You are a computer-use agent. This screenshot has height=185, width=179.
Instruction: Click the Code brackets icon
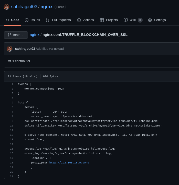click(x=7, y=20)
